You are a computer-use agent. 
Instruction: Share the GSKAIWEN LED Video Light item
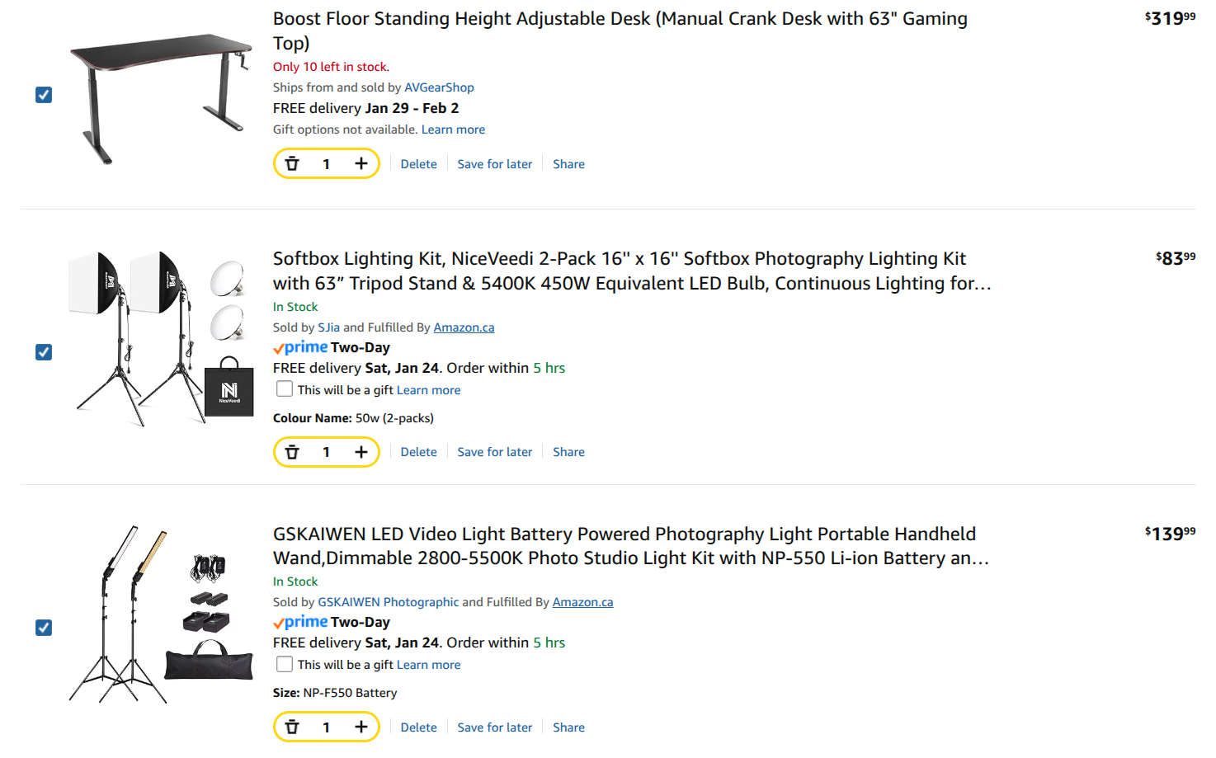click(568, 727)
